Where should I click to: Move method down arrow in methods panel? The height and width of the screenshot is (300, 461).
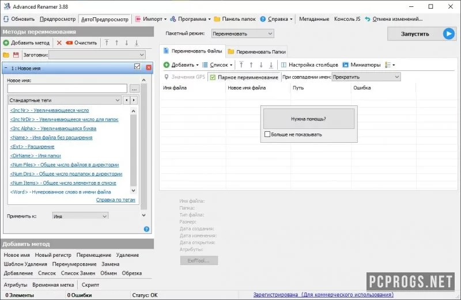[x=126, y=43]
